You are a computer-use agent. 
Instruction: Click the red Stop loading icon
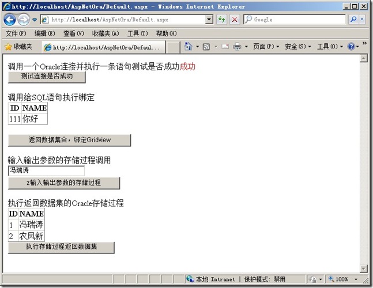235,20
